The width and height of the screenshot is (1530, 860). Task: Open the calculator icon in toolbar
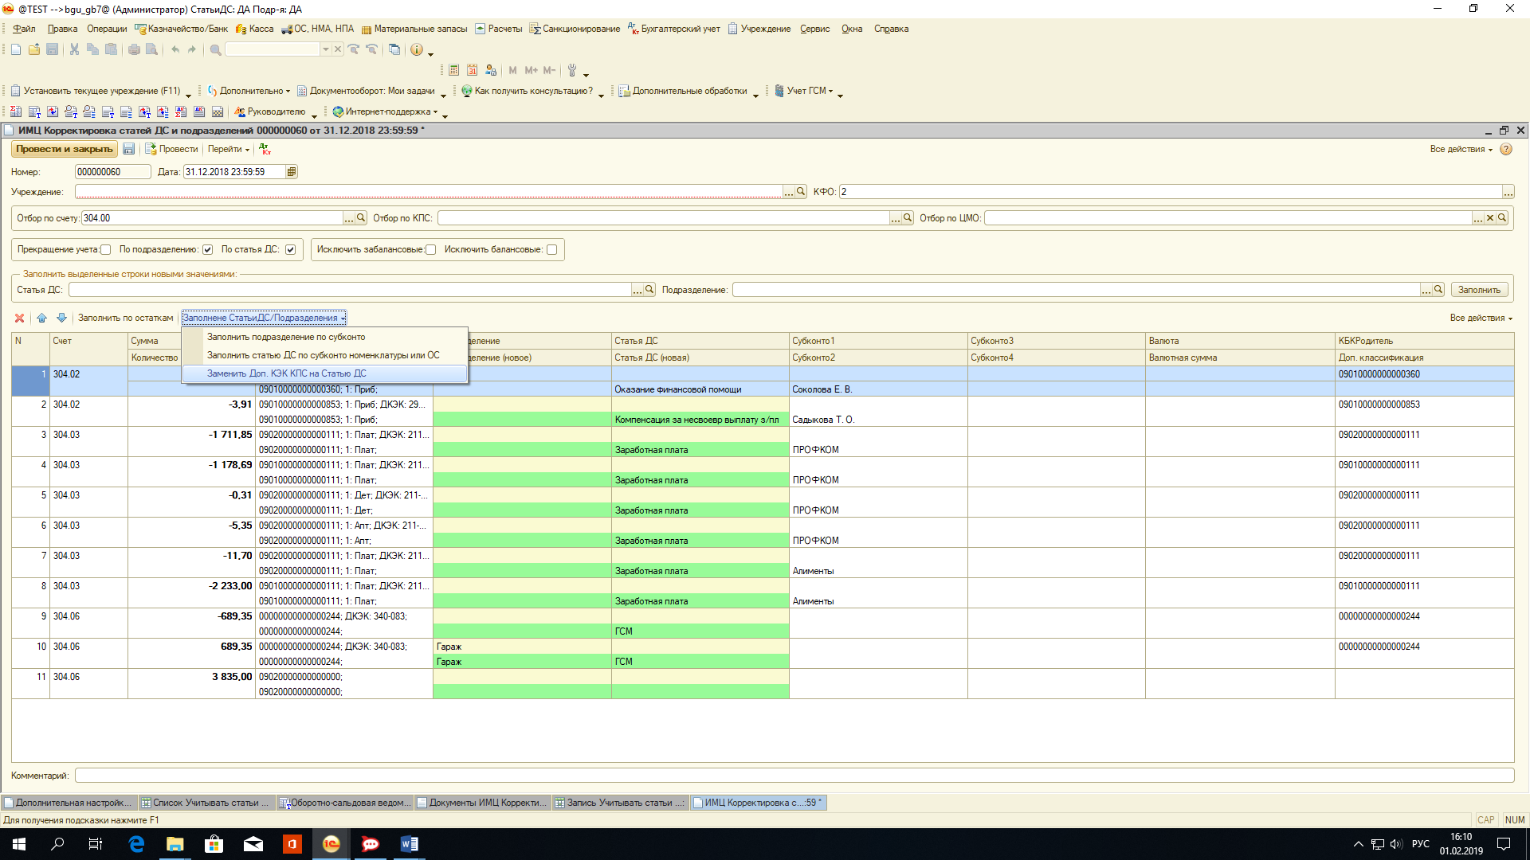coord(454,70)
